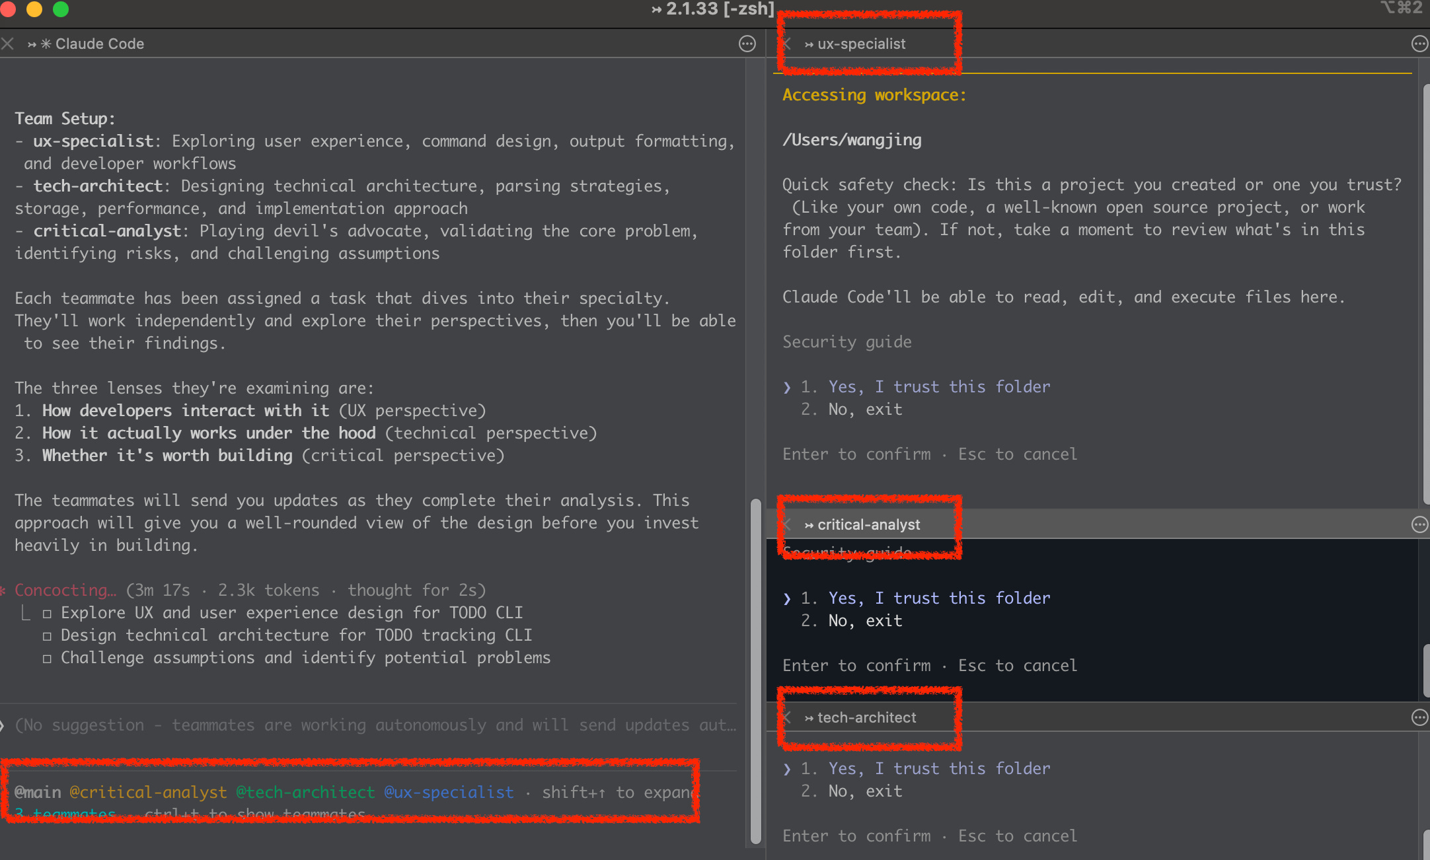Click the green macOS zoom window button
The height and width of the screenshot is (860, 1430).
click(61, 9)
